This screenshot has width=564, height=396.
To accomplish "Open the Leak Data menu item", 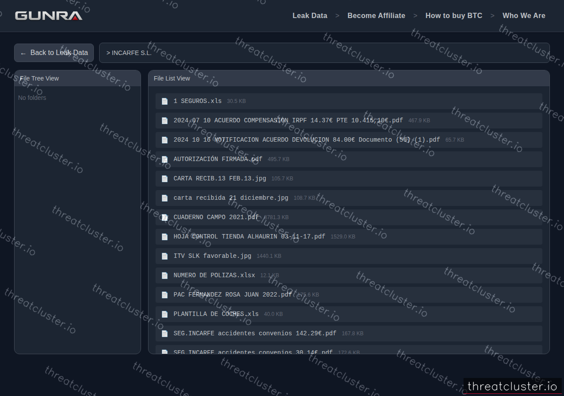I will click(310, 15).
